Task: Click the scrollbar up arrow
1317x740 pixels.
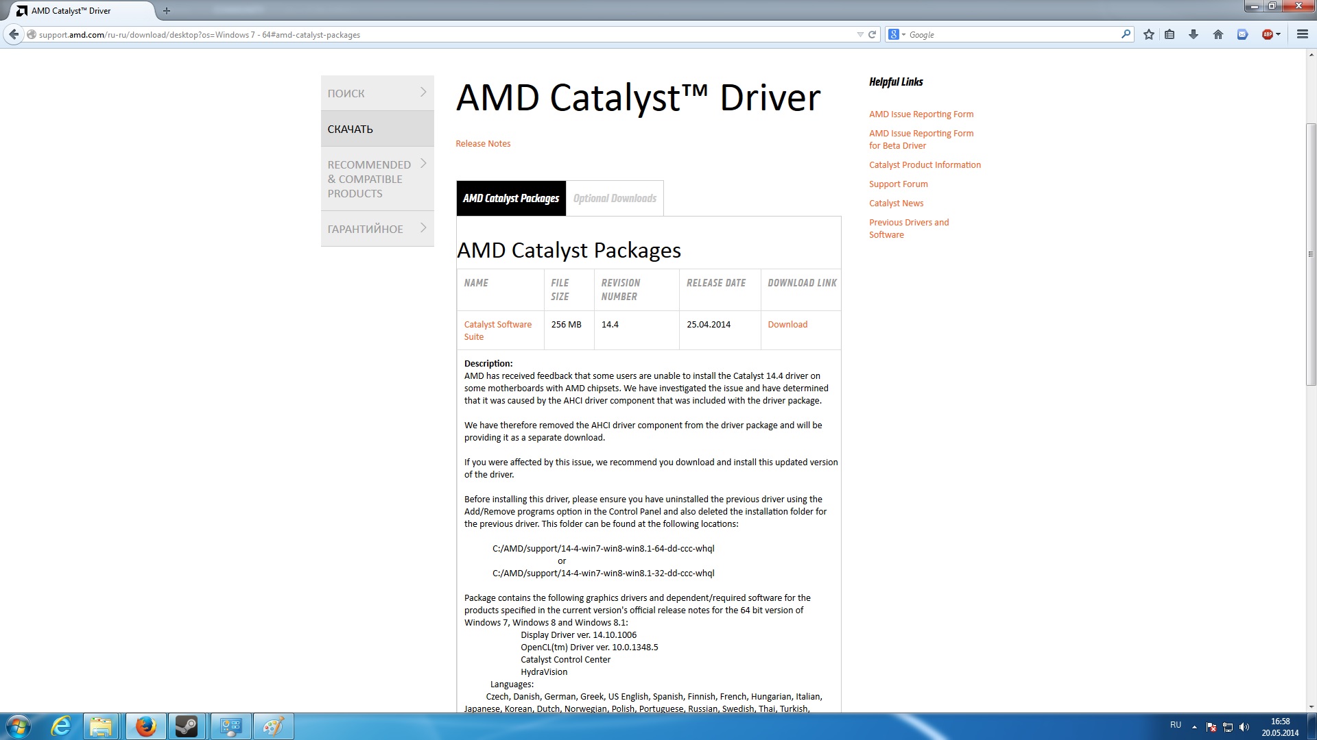Action: [x=1311, y=56]
